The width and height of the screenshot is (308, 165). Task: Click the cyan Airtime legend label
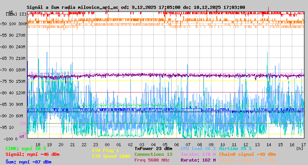235,148
